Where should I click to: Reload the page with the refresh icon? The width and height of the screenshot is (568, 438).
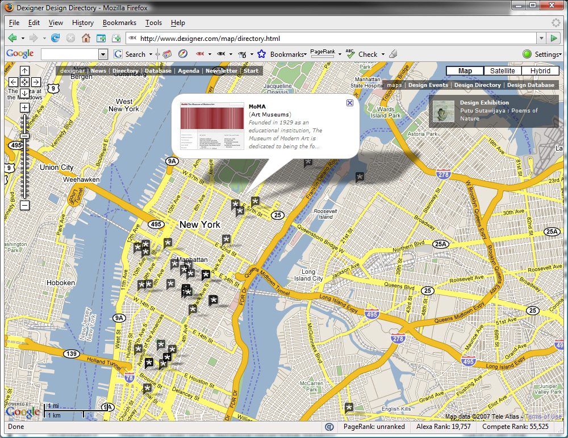[x=56, y=38]
